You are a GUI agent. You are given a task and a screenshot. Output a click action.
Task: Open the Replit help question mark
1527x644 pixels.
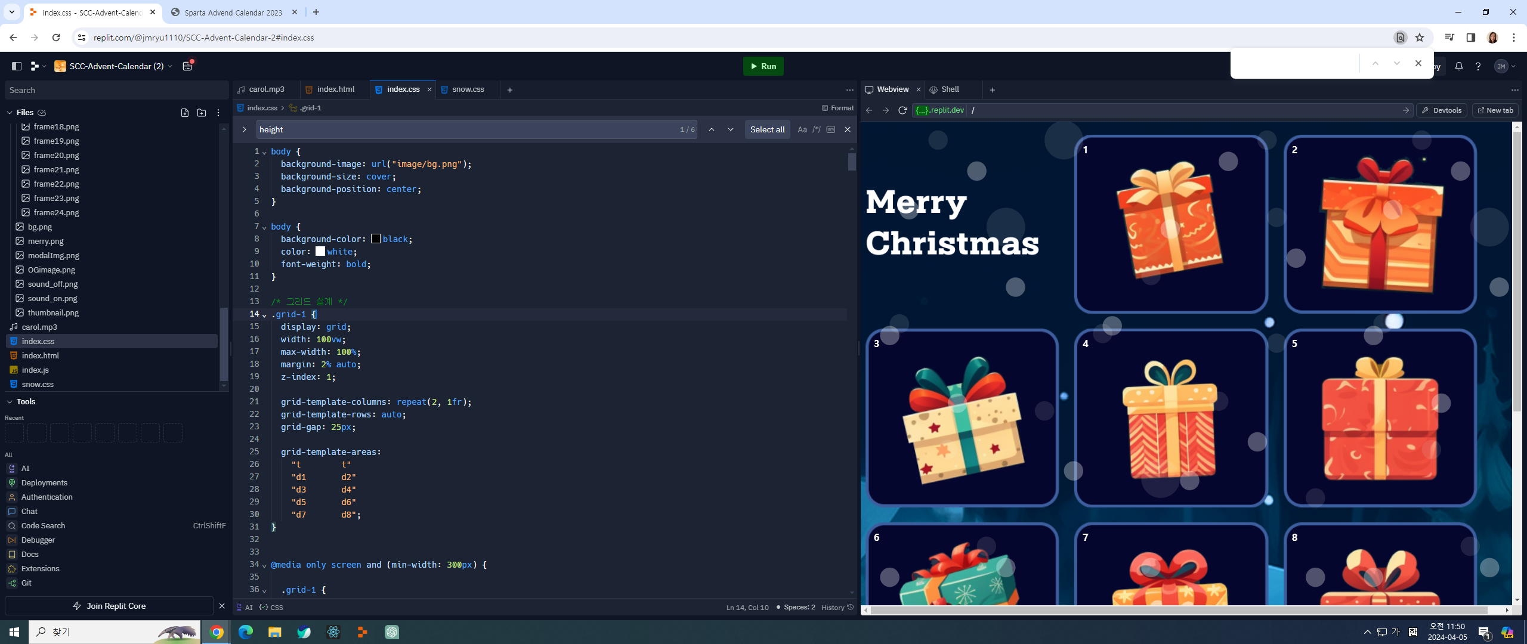tap(1478, 66)
